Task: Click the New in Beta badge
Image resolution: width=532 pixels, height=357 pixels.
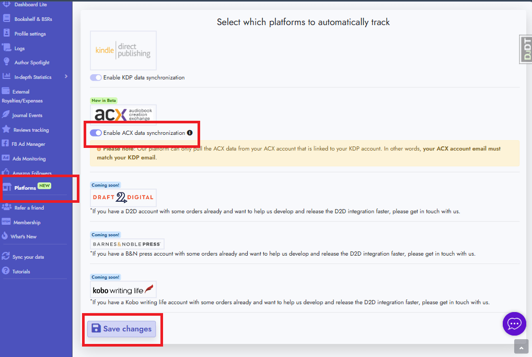Action: click(104, 100)
